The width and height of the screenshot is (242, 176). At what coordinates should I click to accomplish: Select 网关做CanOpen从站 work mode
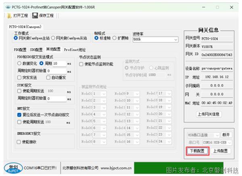[53, 38]
